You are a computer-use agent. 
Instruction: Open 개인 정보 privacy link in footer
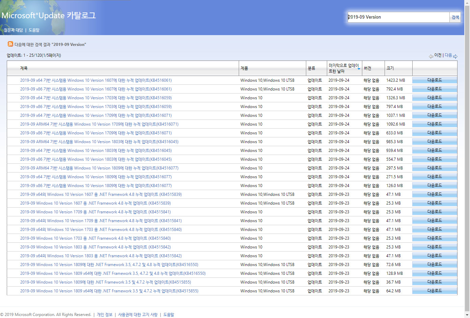[x=105, y=315]
